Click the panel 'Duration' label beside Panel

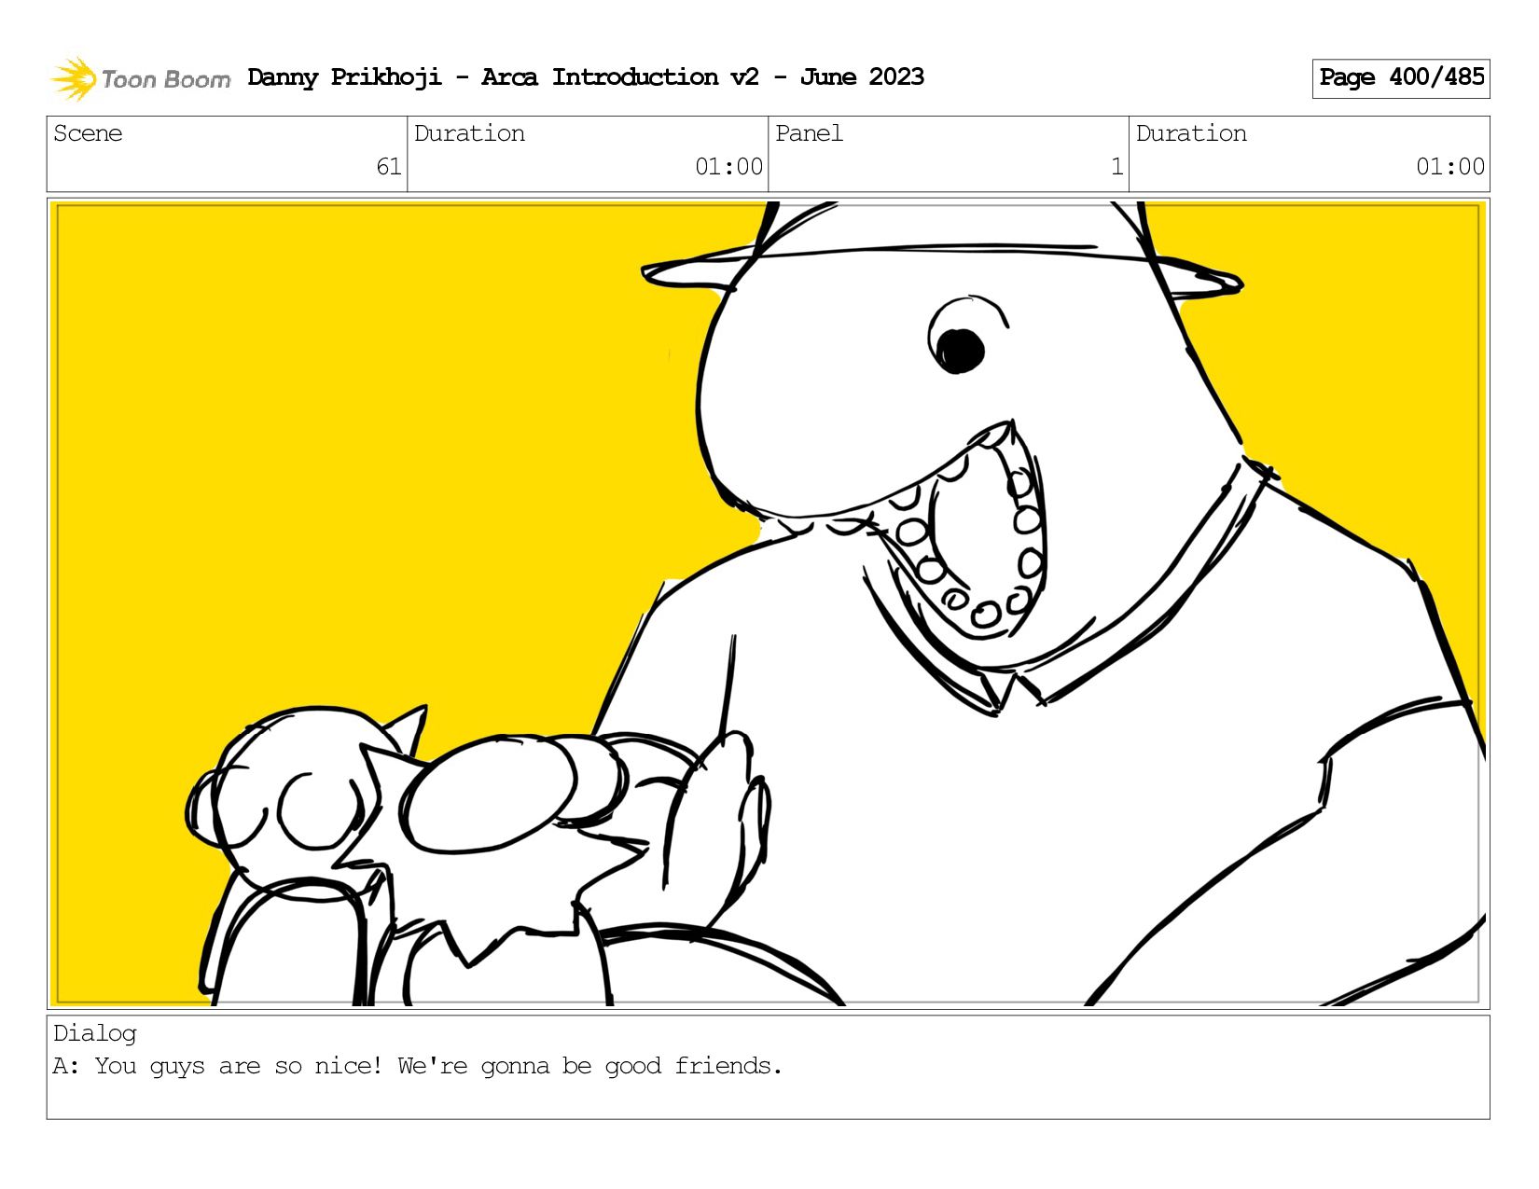pos(1191,133)
